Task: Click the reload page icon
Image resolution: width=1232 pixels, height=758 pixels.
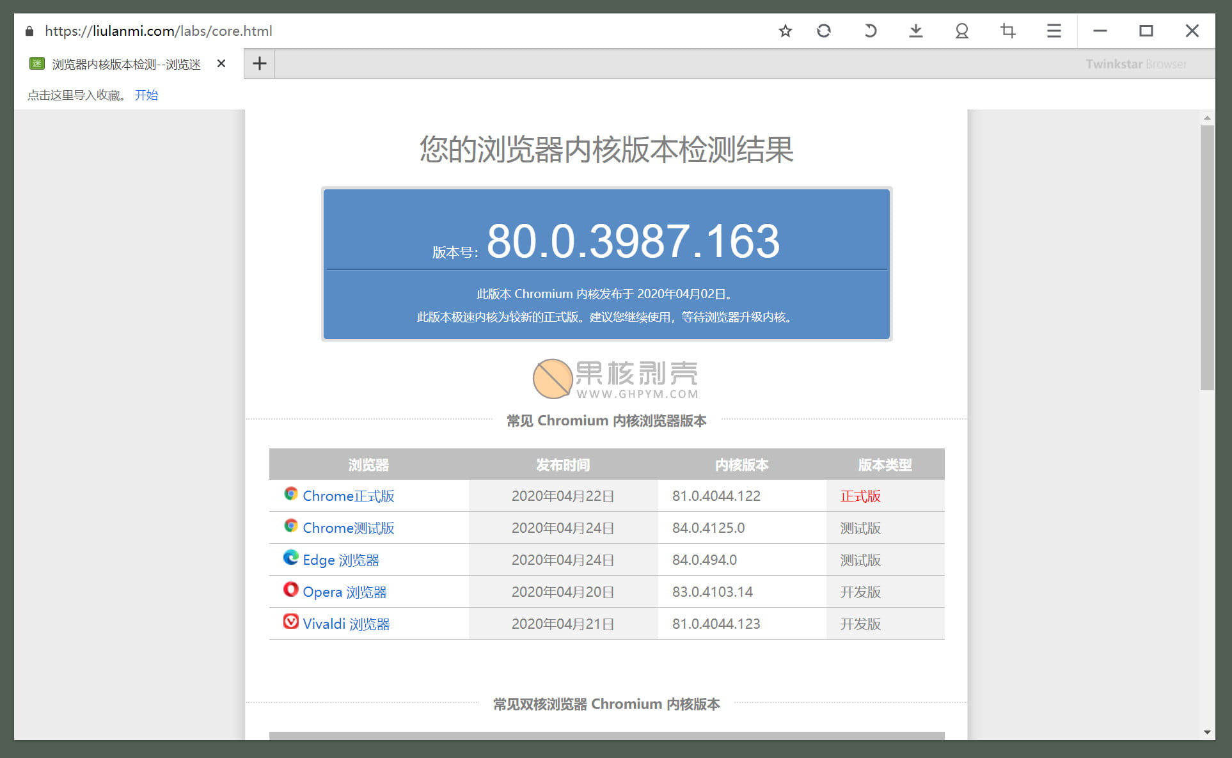Action: 824,31
